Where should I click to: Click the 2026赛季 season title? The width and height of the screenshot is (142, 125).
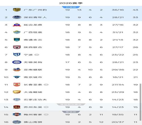coord(71,3)
